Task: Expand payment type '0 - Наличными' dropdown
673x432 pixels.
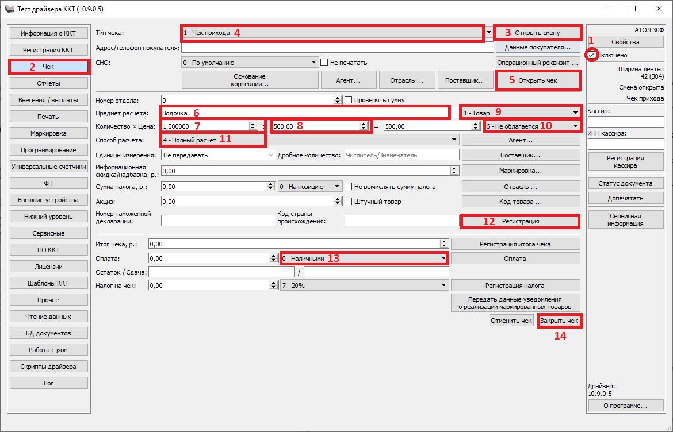Action: (x=443, y=259)
